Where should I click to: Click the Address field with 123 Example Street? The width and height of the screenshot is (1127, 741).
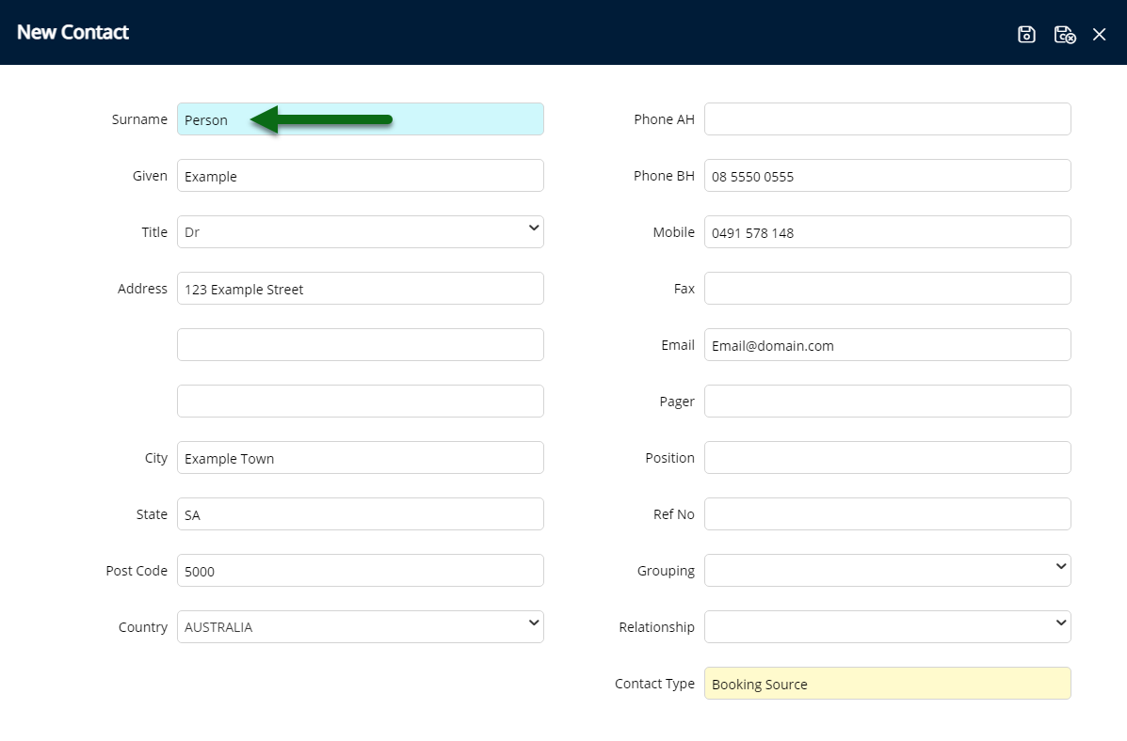(x=360, y=289)
